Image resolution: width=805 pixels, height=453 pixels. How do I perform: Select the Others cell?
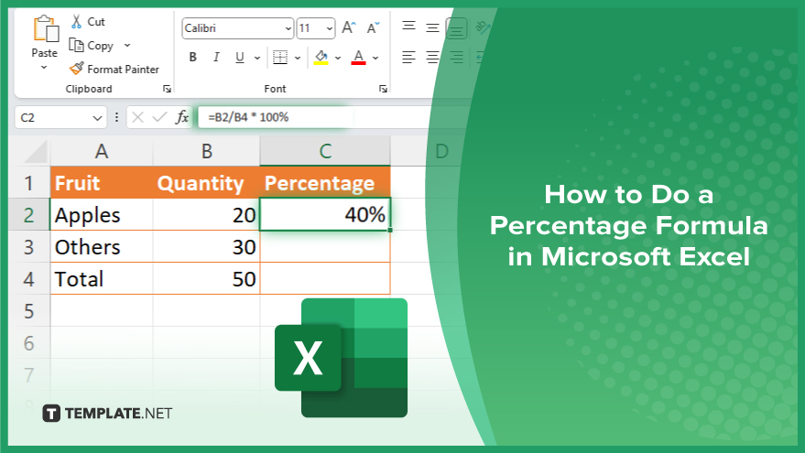point(102,247)
